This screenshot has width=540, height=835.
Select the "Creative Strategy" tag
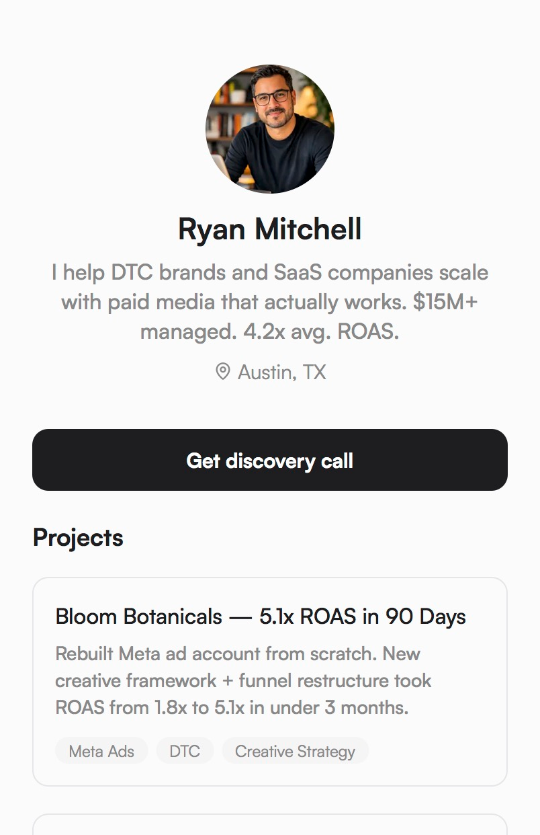[295, 751]
